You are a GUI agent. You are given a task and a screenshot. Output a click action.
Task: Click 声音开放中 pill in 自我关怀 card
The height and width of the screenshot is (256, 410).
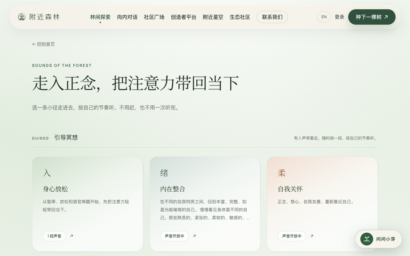click(292, 236)
